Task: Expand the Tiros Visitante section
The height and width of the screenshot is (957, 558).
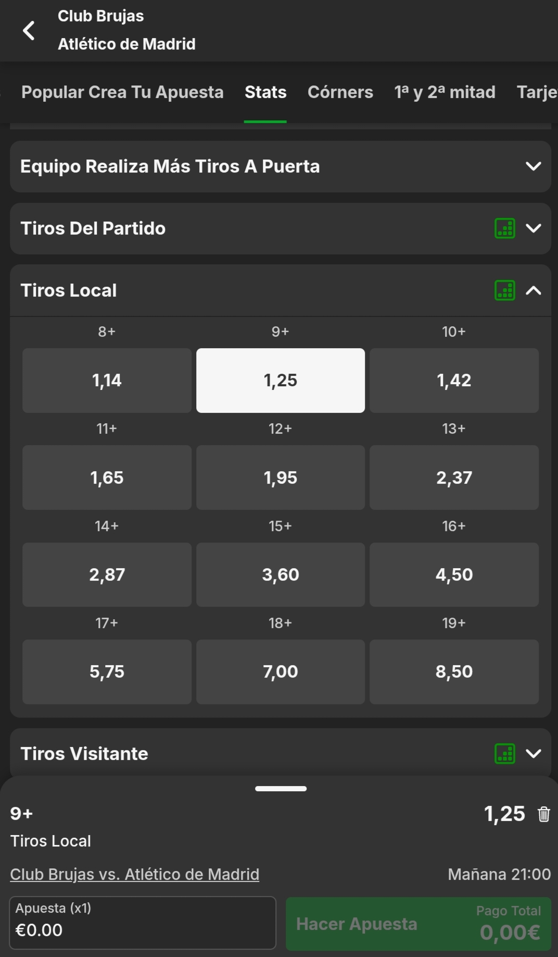Action: click(534, 754)
